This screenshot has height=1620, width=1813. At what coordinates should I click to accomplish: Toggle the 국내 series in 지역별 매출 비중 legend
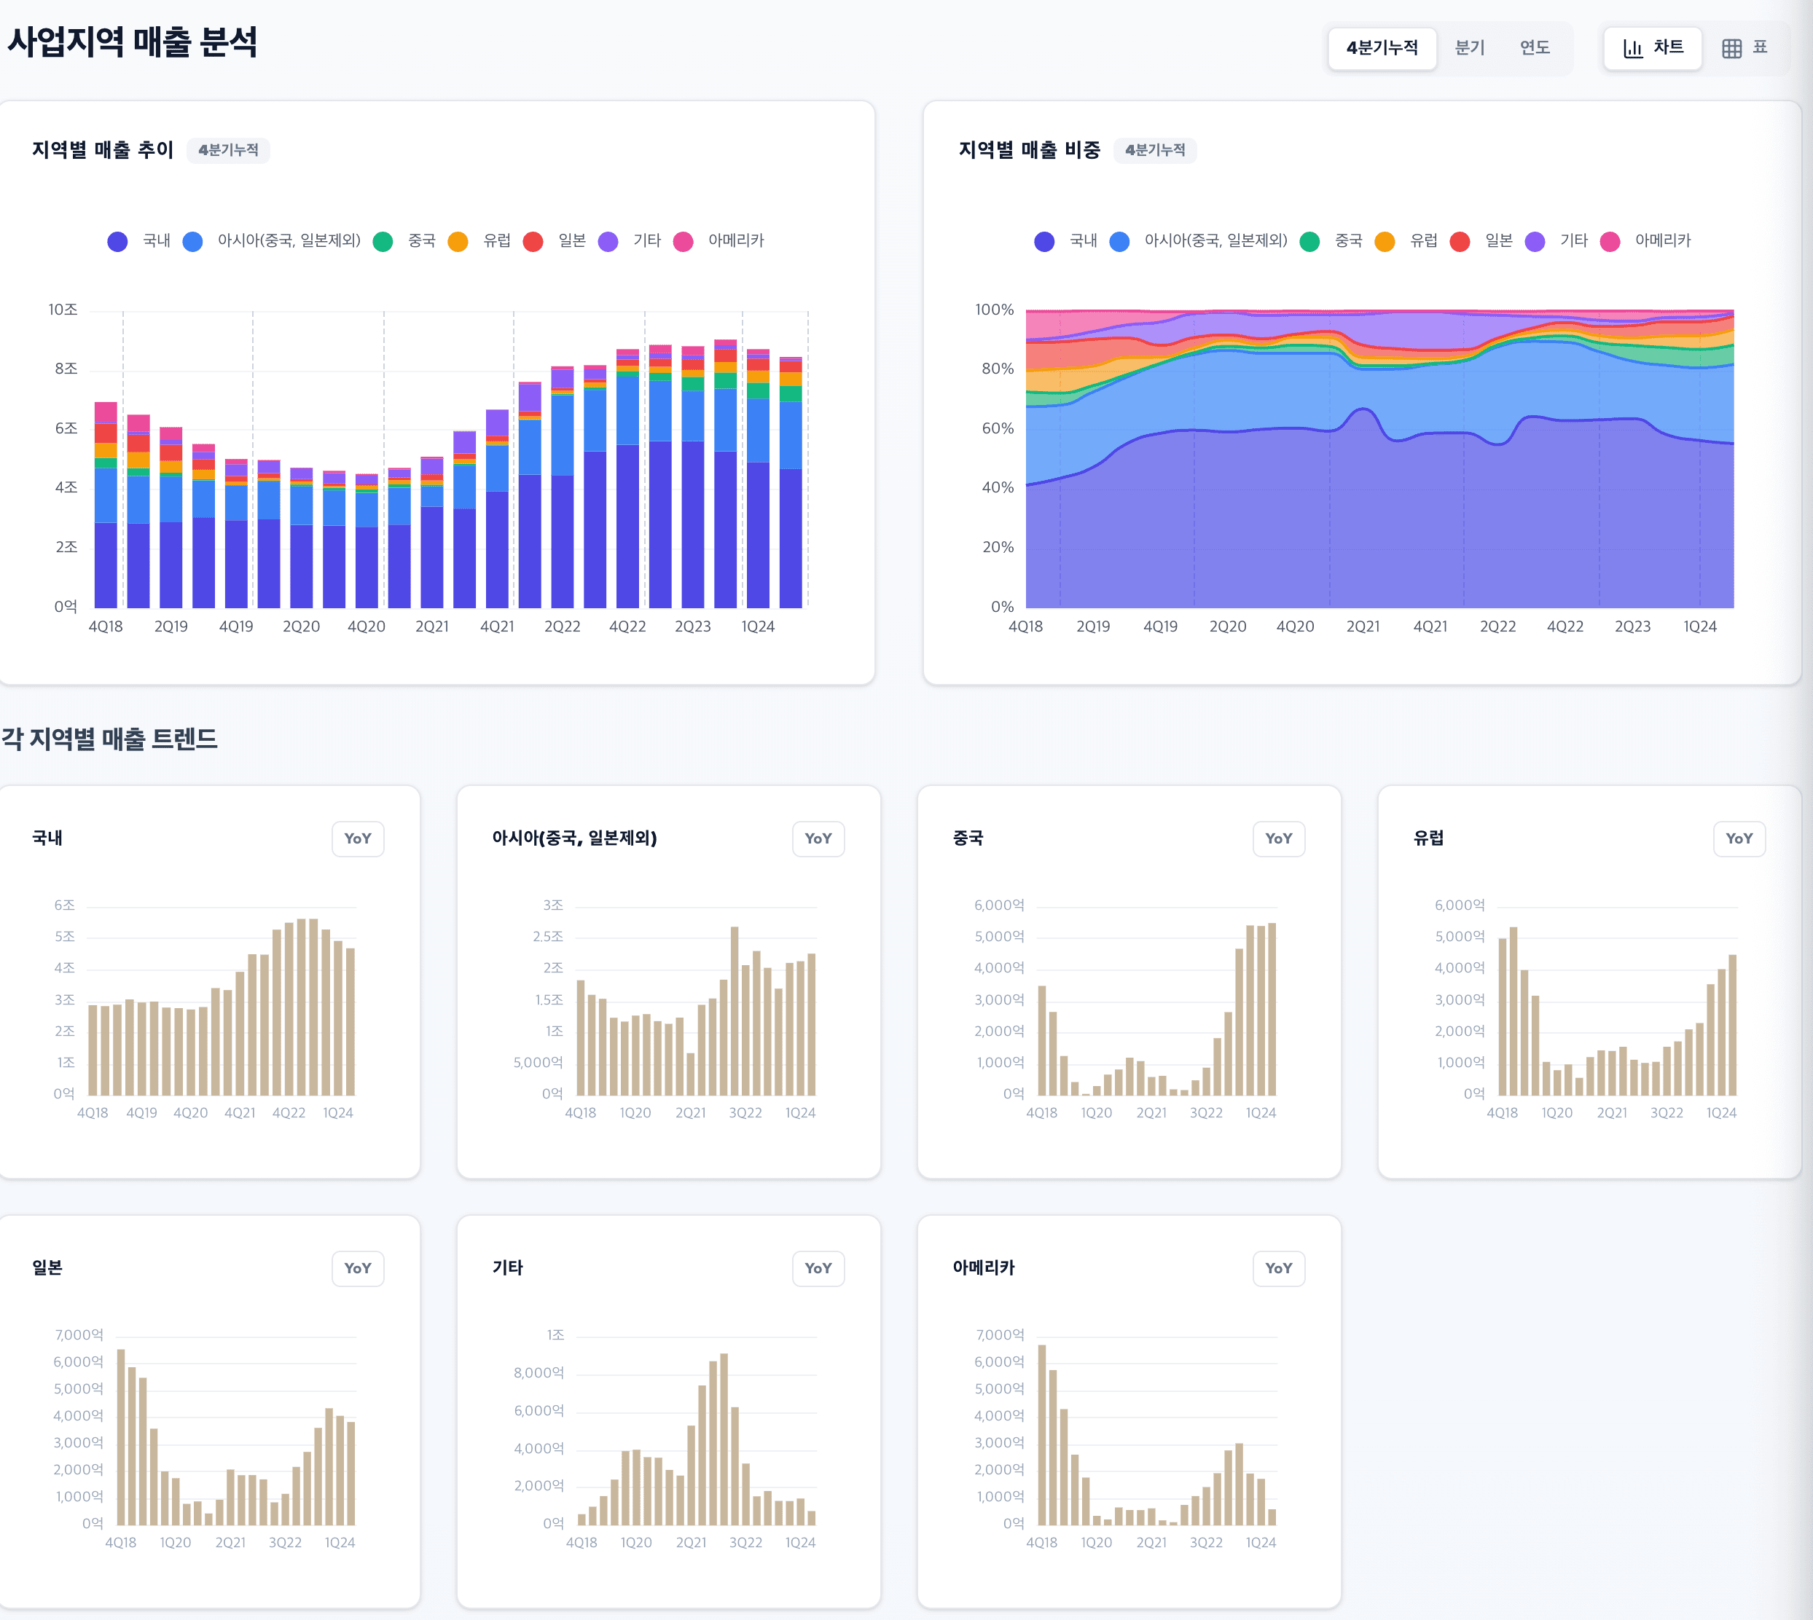pos(1043,240)
